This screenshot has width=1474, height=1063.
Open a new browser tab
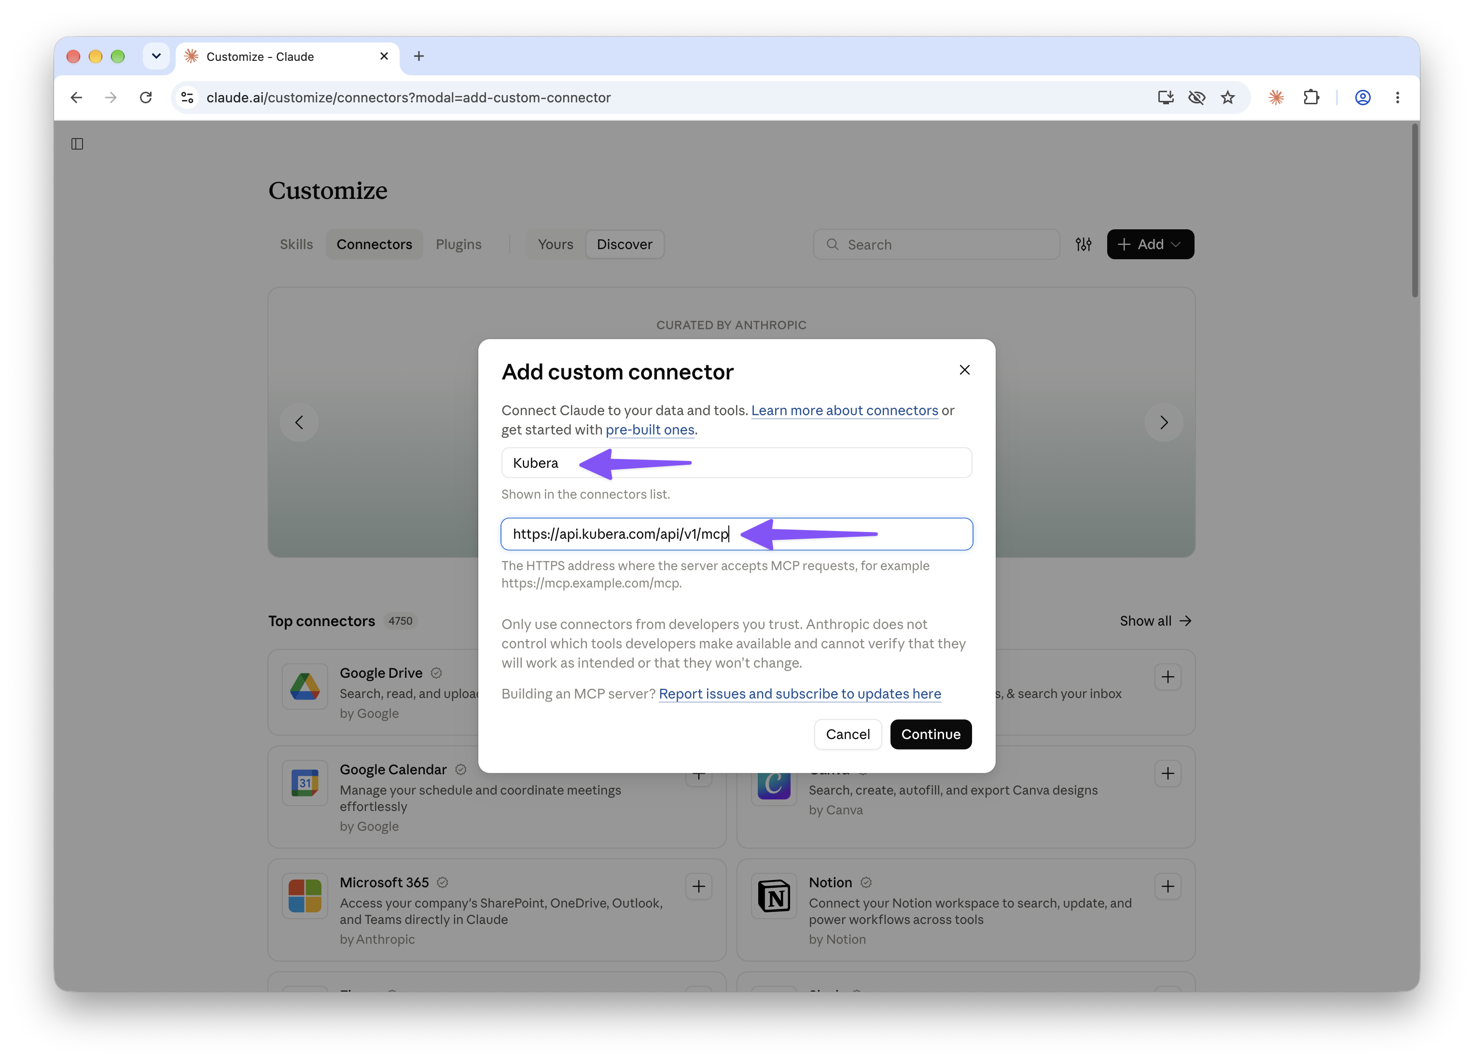click(418, 56)
